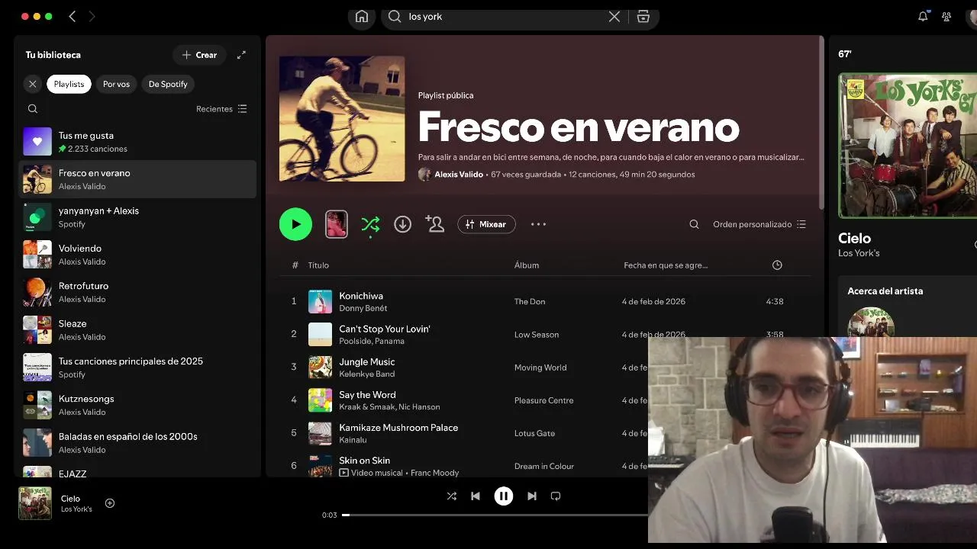Select the Por vos filter chip
Viewport: 977px width, 549px height.
tap(116, 84)
